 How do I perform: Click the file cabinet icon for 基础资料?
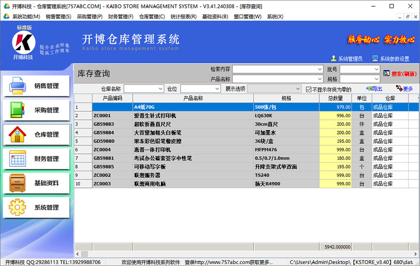[x=17, y=183]
